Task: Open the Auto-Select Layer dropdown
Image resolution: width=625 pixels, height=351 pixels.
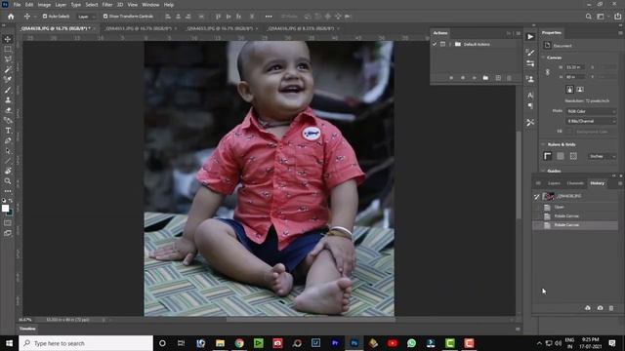Action: pyautogui.click(x=86, y=17)
